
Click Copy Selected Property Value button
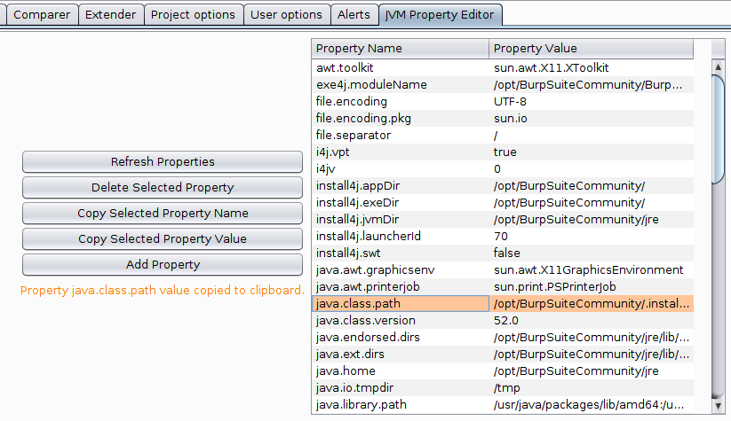[x=163, y=238]
